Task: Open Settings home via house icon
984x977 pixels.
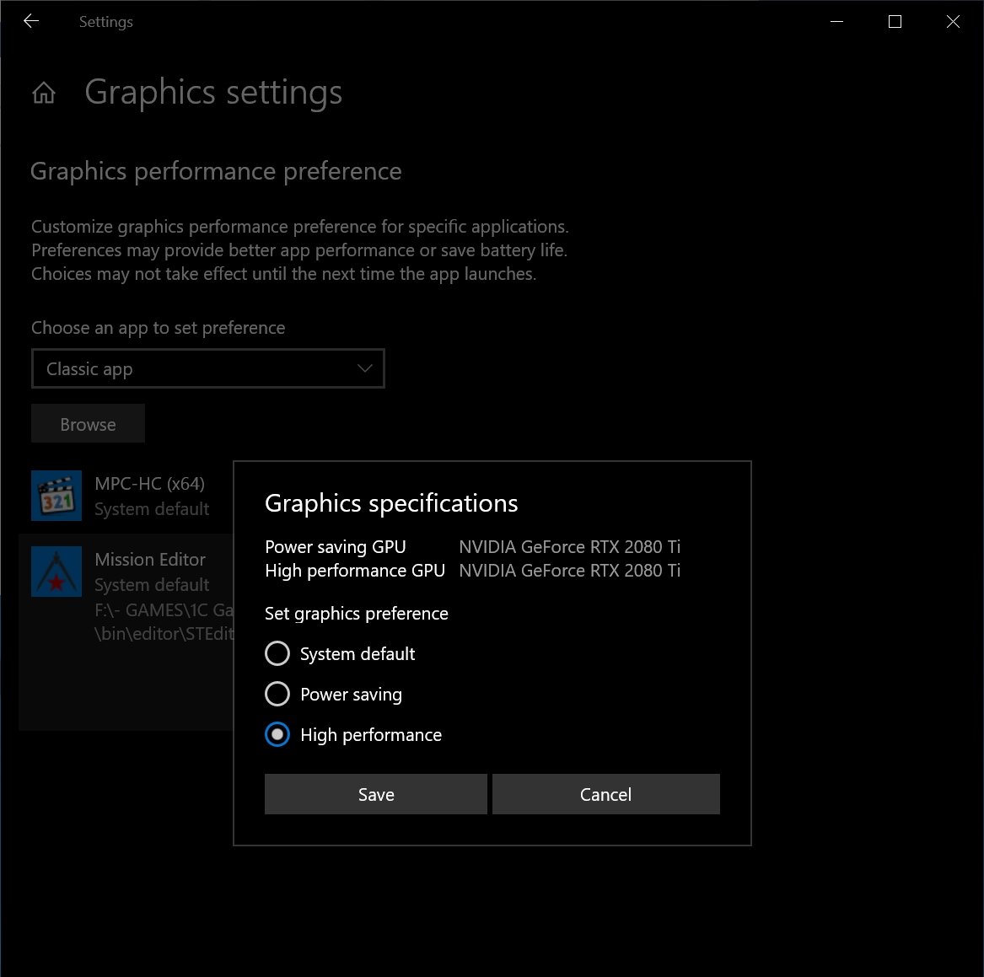Action: (x=44, y=93)
